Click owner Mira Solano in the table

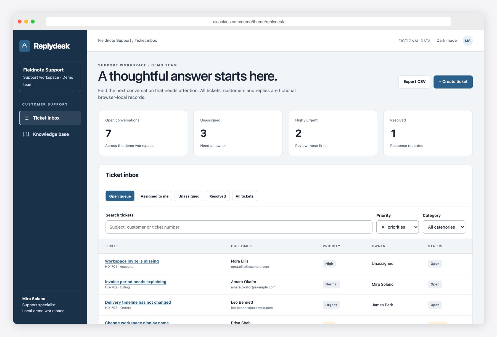[x=382, y=284]
